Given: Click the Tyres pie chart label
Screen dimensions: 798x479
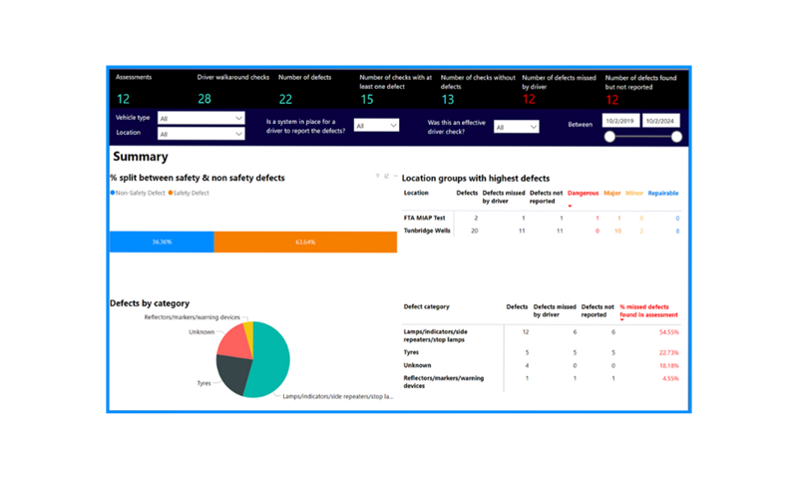Looking at the screenshot, I should click(x=203, y=383).
